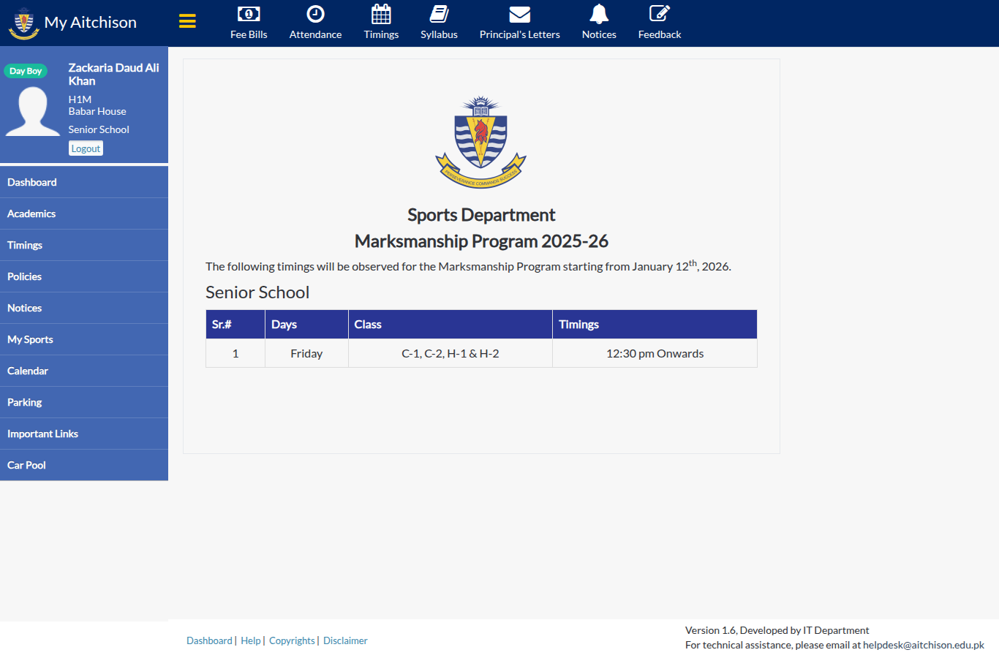This screenshot has height=658, width=999.
Task: Open the Timings calendar icon in top bar
Action: [381, 14]
